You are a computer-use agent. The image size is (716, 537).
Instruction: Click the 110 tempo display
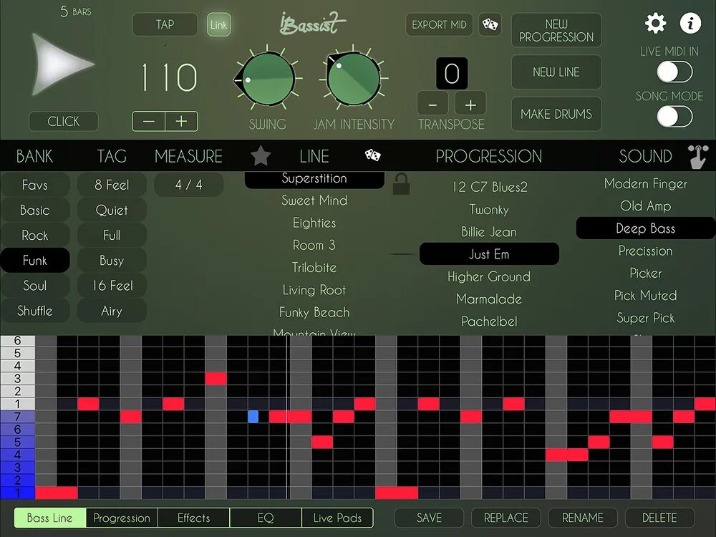[169, 77]
